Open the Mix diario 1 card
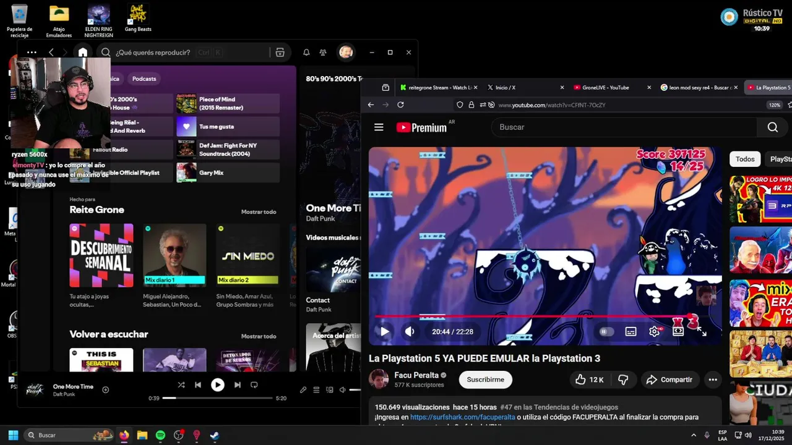 174,266
